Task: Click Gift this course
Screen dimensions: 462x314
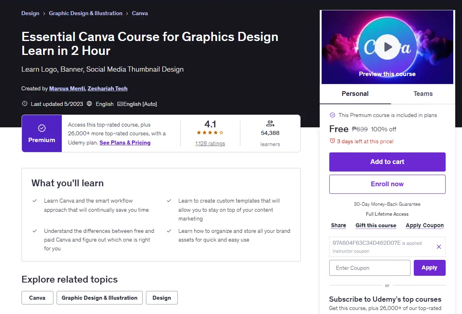Action: (375, 225)
